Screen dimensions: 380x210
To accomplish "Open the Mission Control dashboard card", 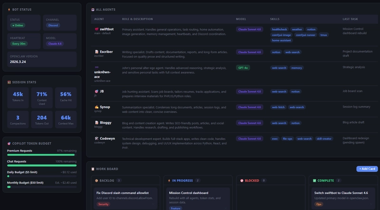I will [198, 199].
